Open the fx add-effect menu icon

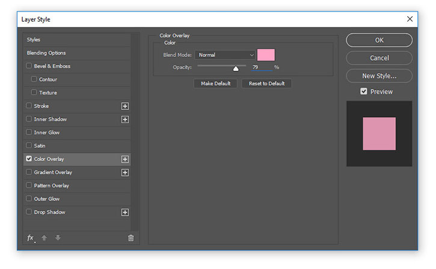pos(31,238)
